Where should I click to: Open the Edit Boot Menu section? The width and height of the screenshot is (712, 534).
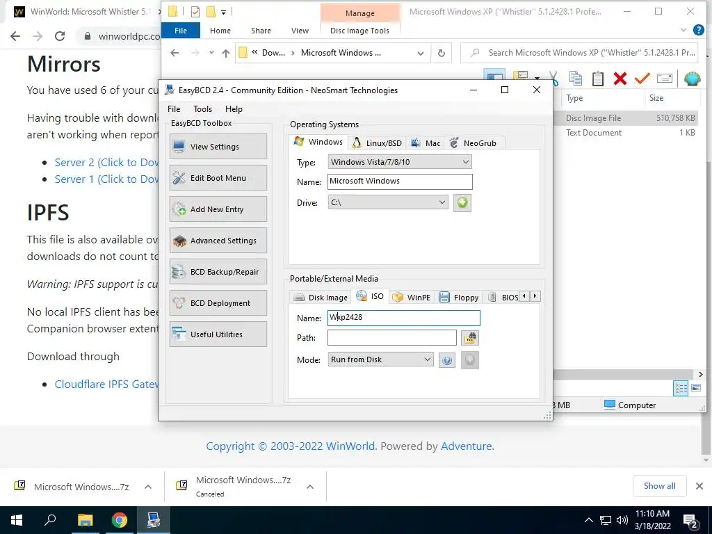point(218,177)
